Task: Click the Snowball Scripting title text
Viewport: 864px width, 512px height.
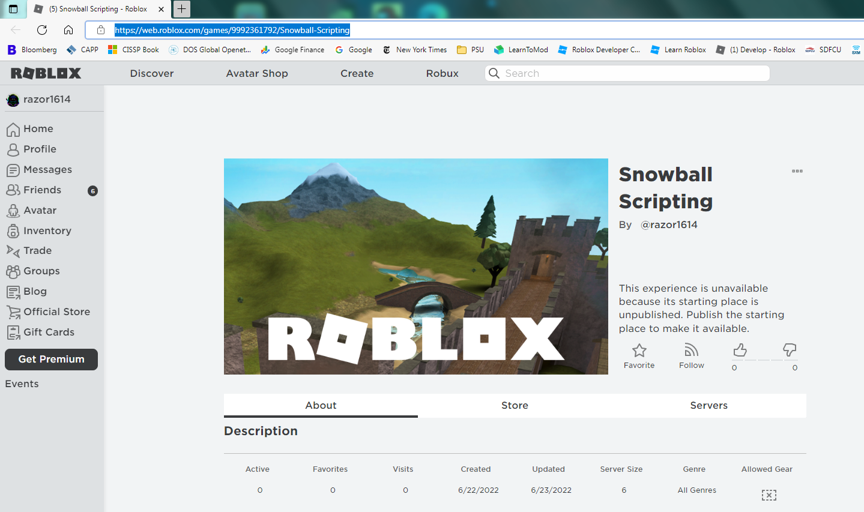Action: [x=666, y=187]
